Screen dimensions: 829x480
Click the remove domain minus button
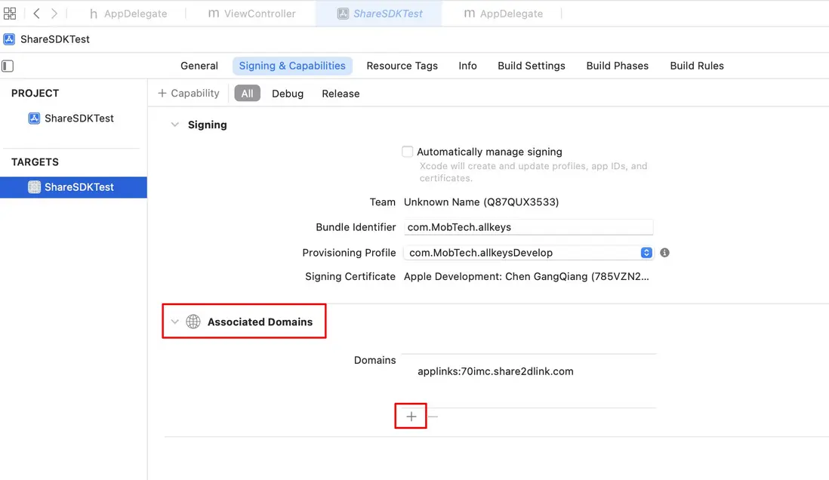click(433, 417)
